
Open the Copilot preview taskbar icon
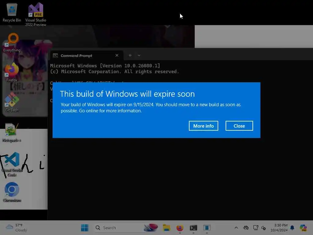tap(303, 228)
